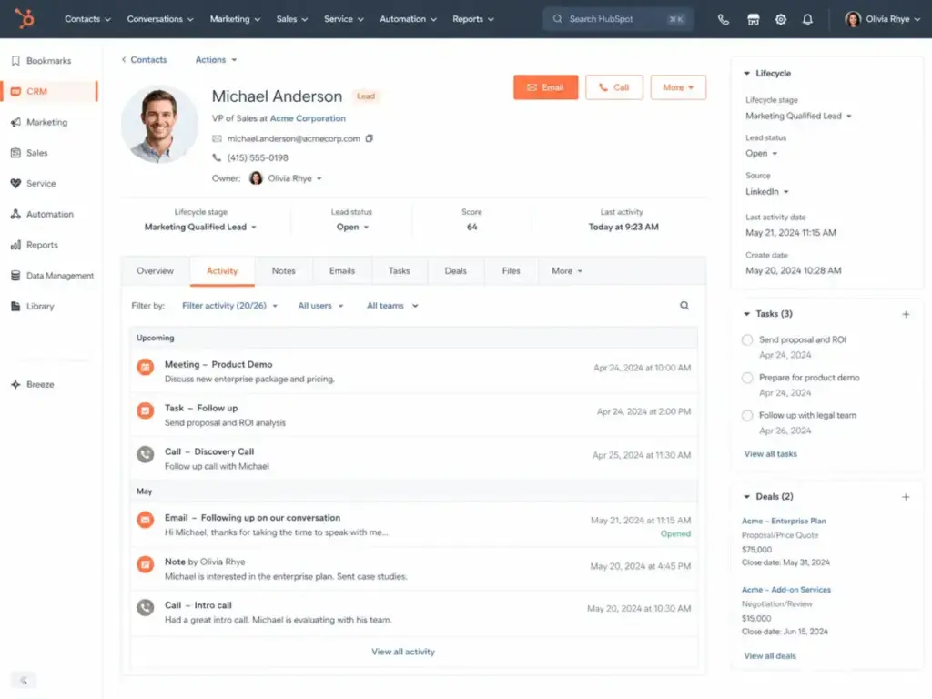Focus the Search HubSpot field
The width and height of the screenshot is (932, 699).
[618, 19]
